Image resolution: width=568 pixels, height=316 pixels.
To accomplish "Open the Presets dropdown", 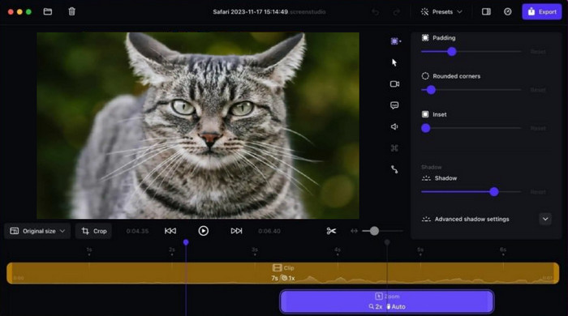I will coord(441,12).
